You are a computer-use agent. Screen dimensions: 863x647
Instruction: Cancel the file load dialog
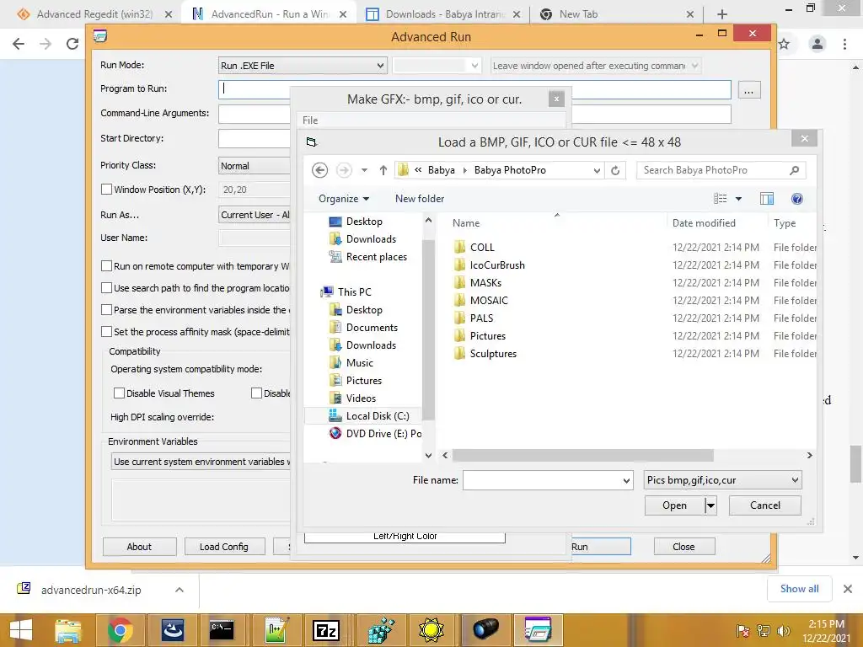click(765, 505)
